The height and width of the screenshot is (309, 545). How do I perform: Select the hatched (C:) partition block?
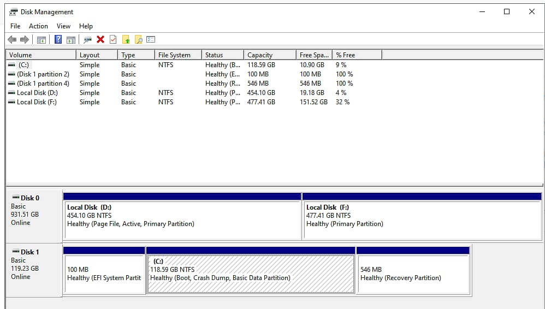coord(251,270)
